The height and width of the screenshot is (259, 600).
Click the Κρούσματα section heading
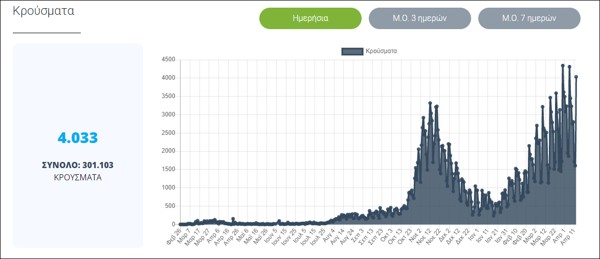43,11
